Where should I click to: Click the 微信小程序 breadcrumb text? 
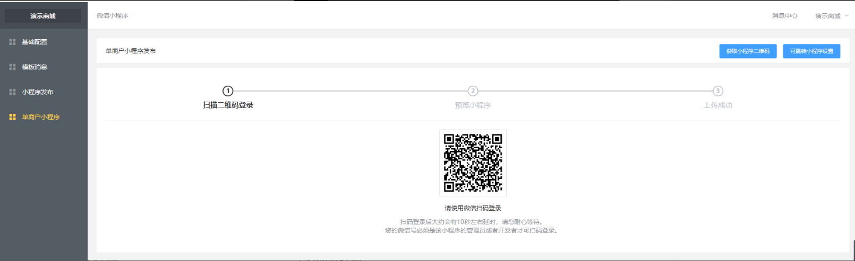tap(112, 16)
